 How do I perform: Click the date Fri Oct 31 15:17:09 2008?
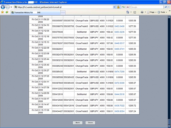pyautogui.click(x=40, y=111)
